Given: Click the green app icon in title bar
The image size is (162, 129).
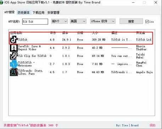Looking at the screenshot, I should (1, 2).
